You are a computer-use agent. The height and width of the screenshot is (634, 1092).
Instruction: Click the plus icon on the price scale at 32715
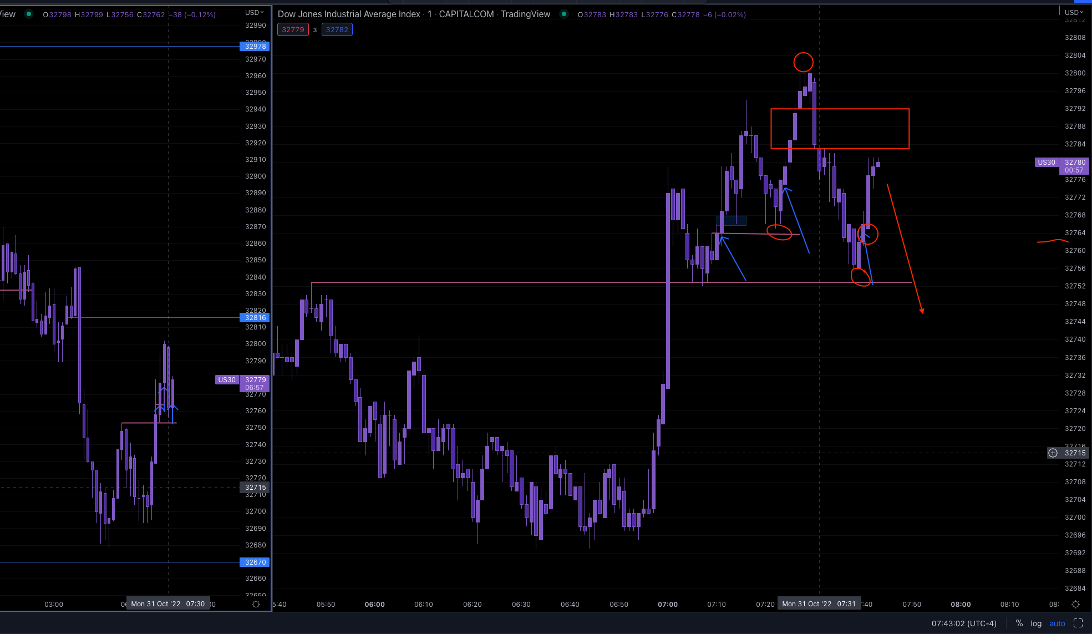tap(1053, 453)
